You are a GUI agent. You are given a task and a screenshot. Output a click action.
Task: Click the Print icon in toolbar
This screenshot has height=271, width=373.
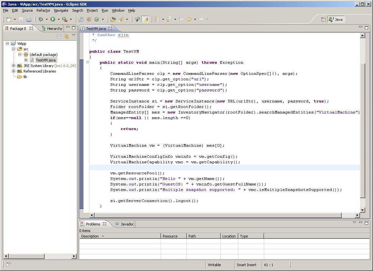click(x=29, y=19)
